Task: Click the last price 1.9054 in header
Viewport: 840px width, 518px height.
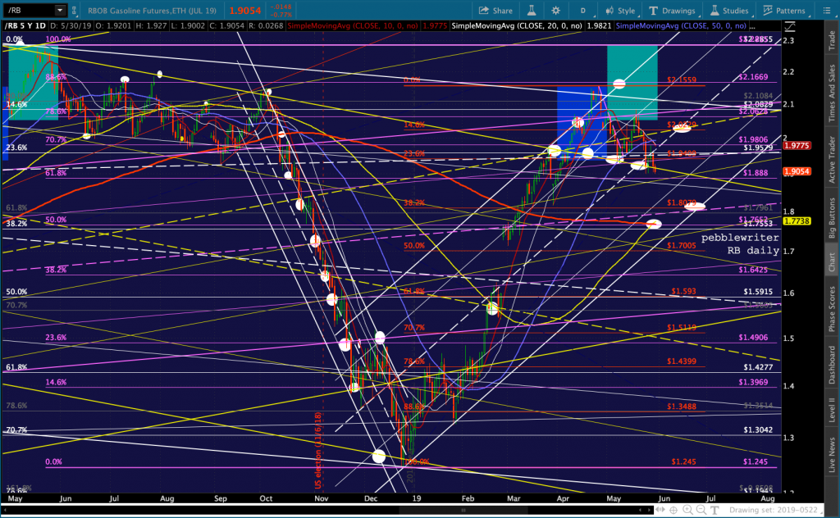Action: [x=244, y=10]
